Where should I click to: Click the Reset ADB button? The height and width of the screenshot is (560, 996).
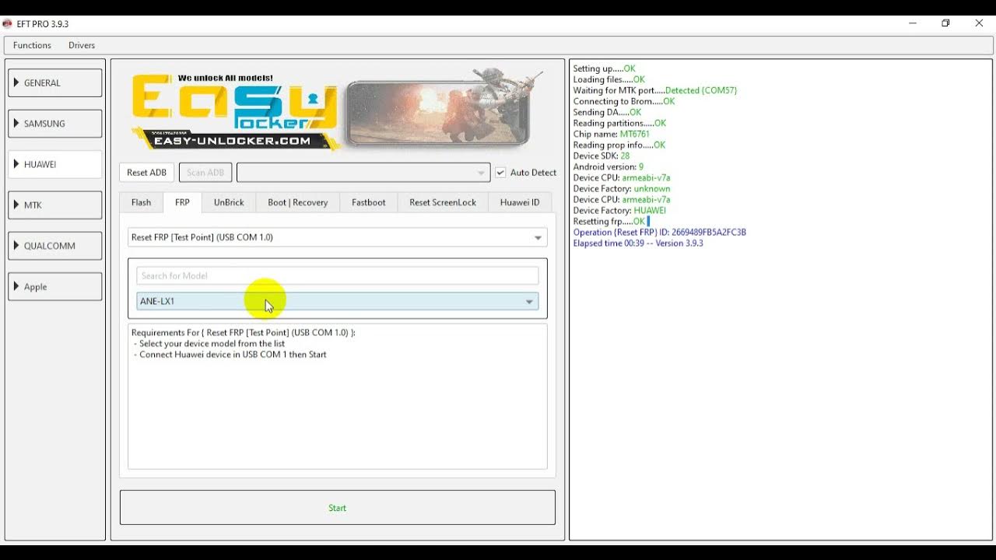(x=146, y=173)
